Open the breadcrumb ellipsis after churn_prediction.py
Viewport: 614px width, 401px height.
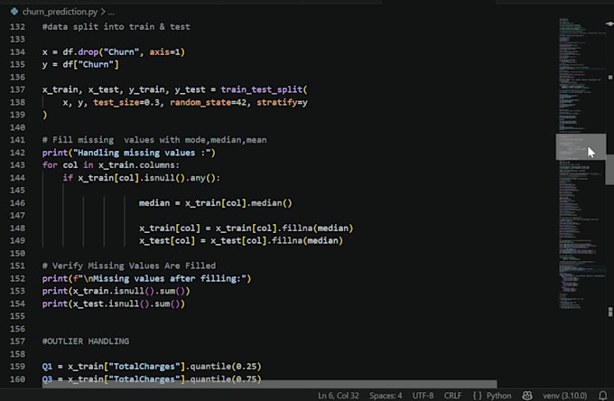tap(112, 12)
